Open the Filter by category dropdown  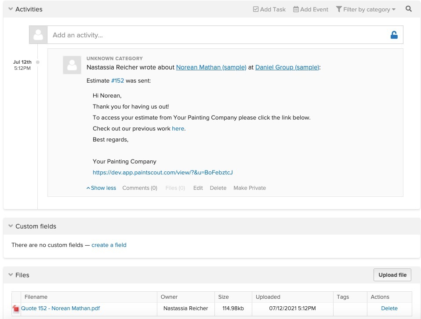coord(366,9)
